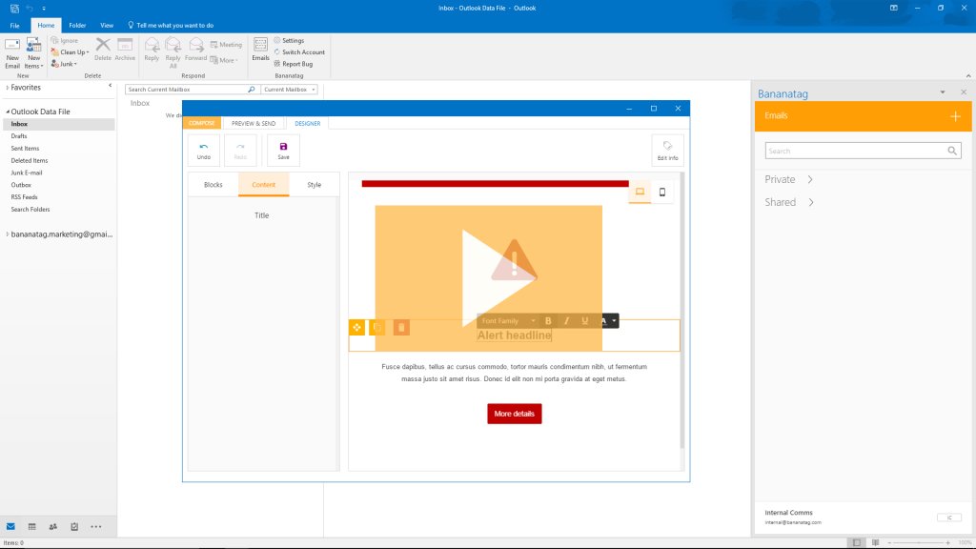Open the Tasks view in navigation bar
Viewport: 976px width, 549px height.
click(74, 526)
